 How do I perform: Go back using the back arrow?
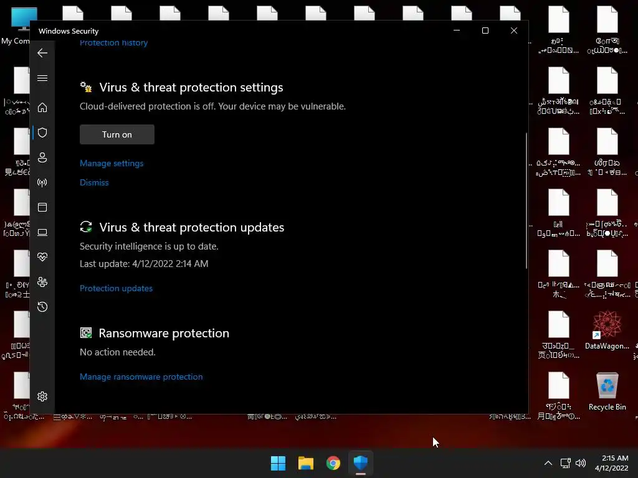tap(42, 53)
